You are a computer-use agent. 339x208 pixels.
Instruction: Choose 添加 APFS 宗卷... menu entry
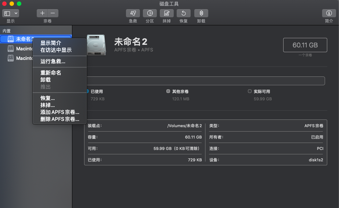[59, 112]
